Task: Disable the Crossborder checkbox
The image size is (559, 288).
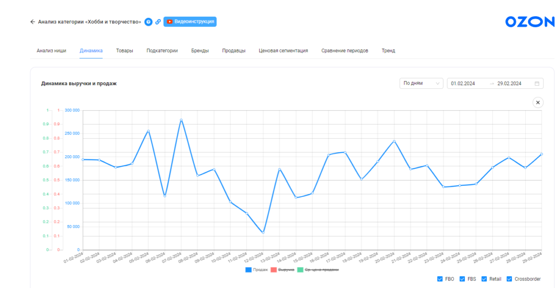Action: (x=510, y=279)
